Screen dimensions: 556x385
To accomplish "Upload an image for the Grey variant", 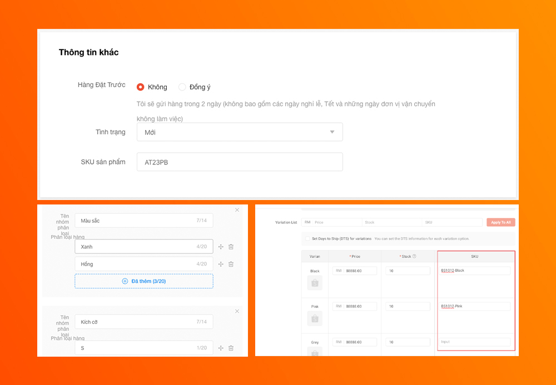I will pyautogui.click(x=315, y=351).
